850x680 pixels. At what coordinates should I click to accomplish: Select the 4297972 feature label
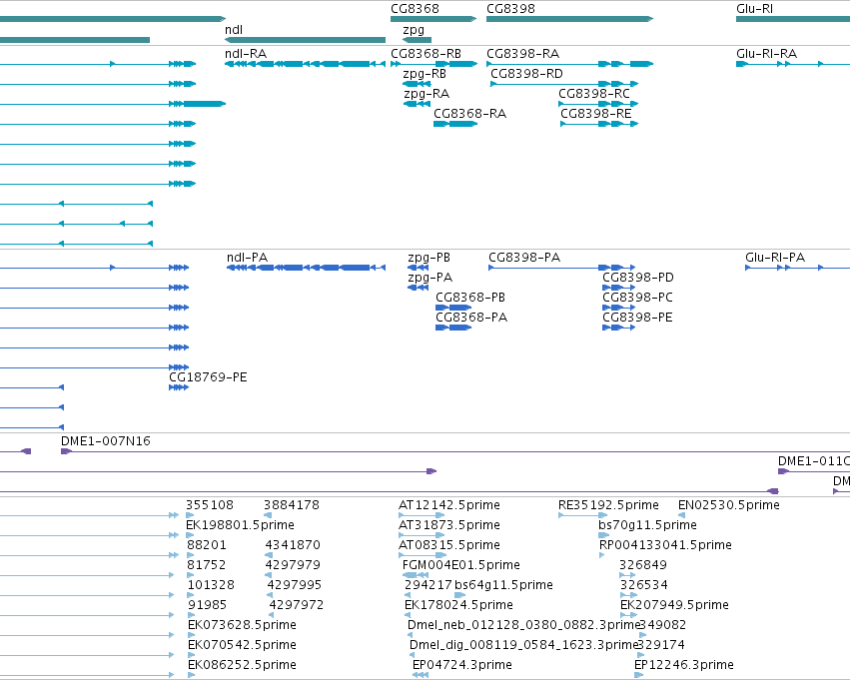point(297,605)
